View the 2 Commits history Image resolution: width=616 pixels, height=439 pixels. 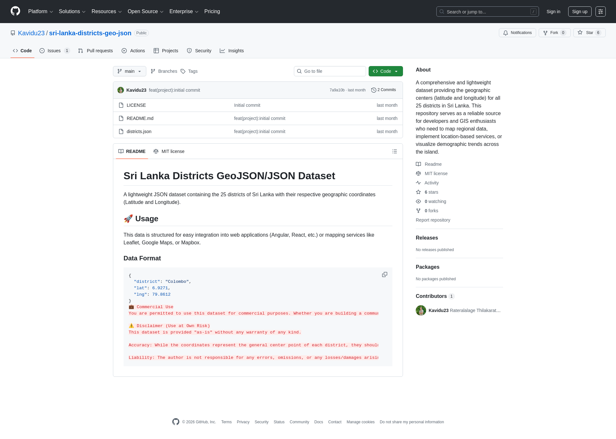coord(383,90)
